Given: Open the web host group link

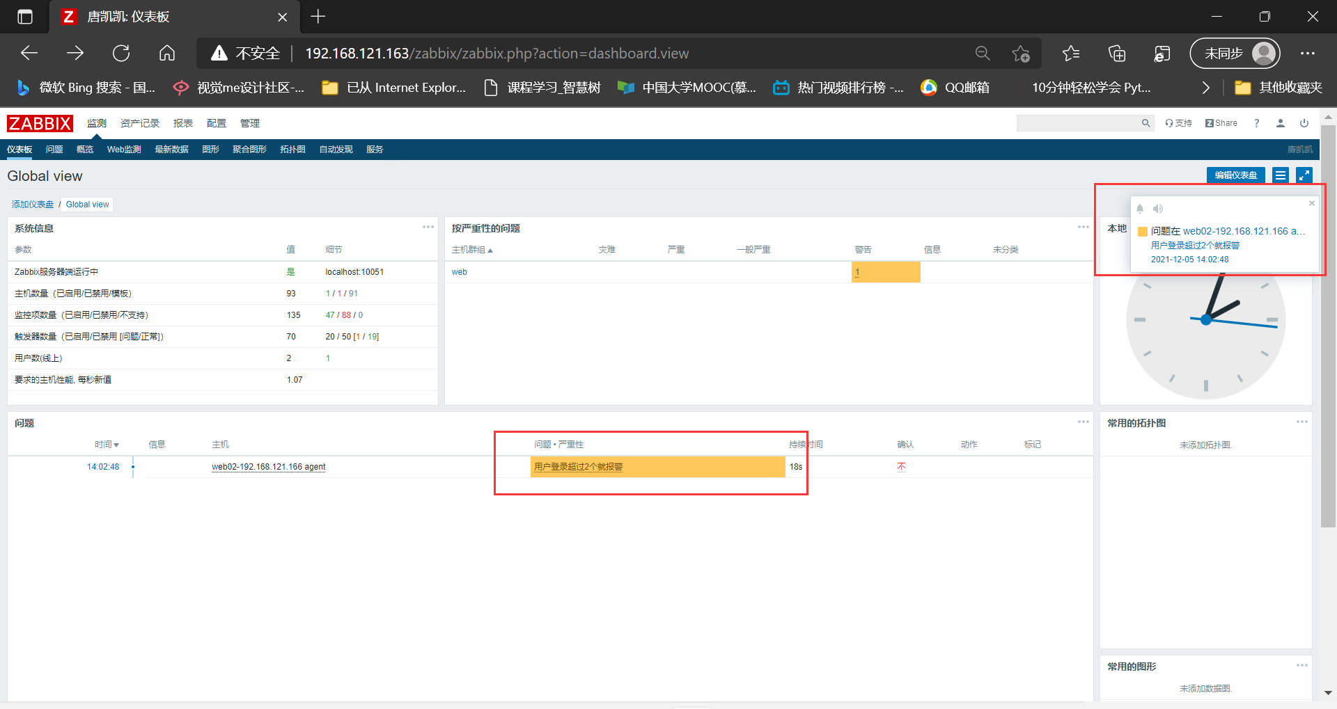Looking at the screenshot, I should [x=460, y=272].
